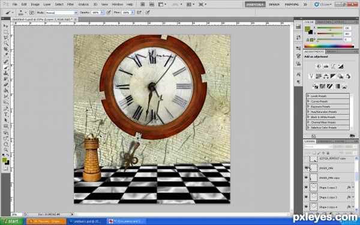Add a Black & White adjustment
Image resolution: width=360 pixels, height=225 pixels.
click(333, 76)
